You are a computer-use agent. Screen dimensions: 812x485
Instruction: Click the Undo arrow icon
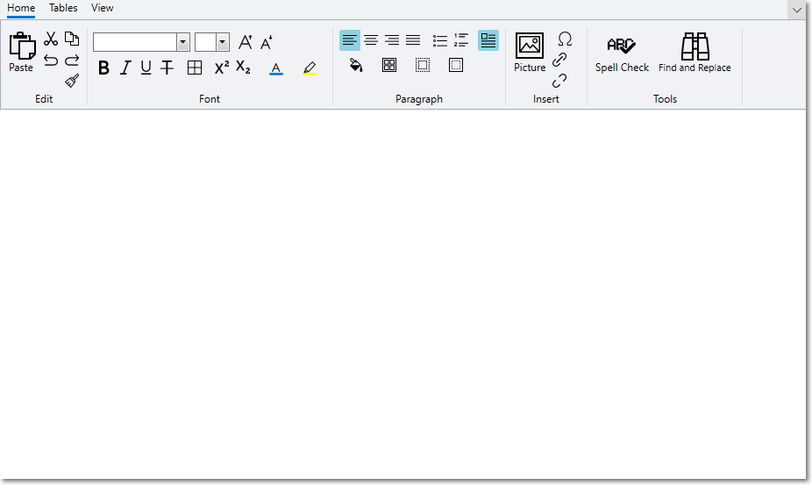click(51, 61)
